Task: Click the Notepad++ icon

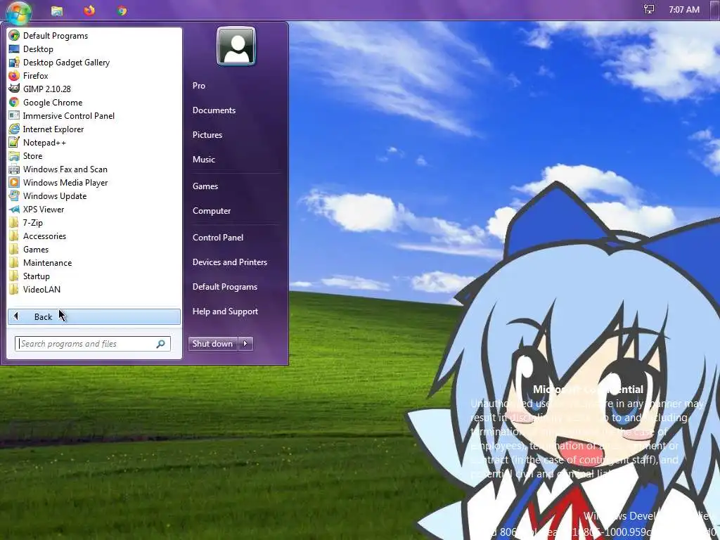Action: 14,142
